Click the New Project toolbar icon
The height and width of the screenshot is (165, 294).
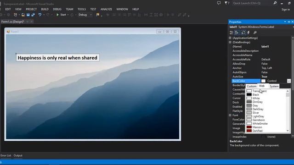pyautogui.click(x=15, y=15)
